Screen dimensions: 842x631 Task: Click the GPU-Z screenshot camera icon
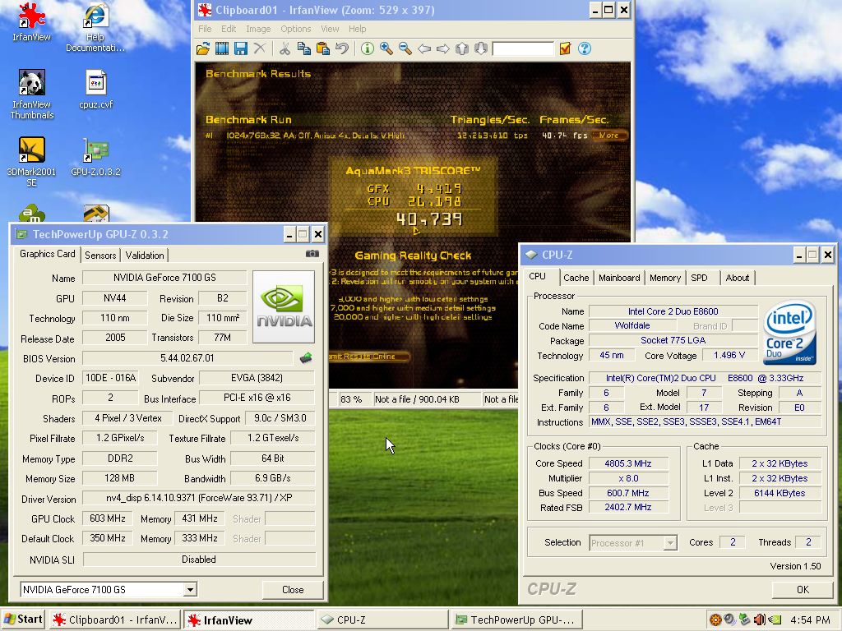[312, 254]
